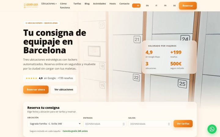Switch language to EN

click(x=147, y=5)
